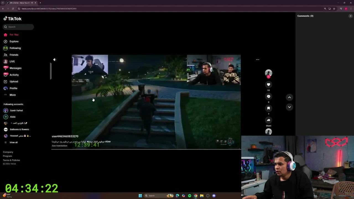
Task: Open user4463460833270's profile from caption
Action: (x=65, y=136)
